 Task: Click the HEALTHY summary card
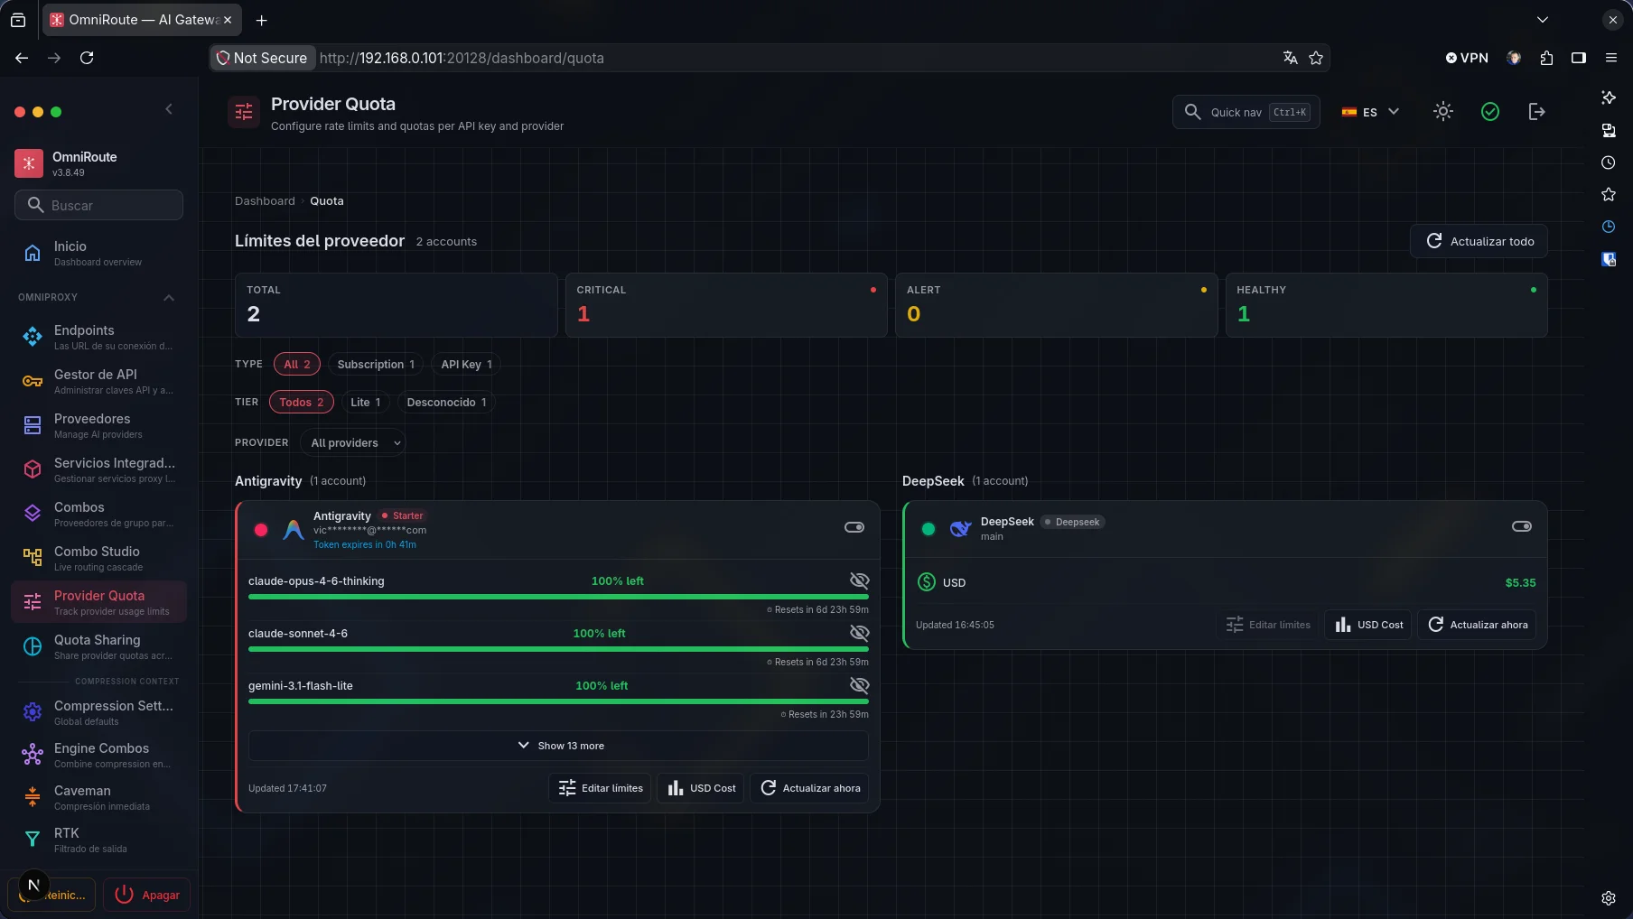tap(1386, 305)
